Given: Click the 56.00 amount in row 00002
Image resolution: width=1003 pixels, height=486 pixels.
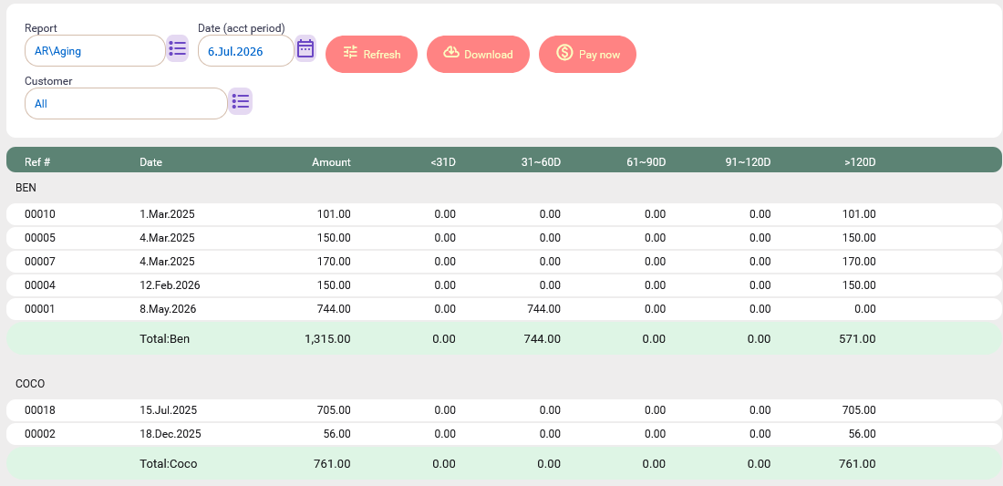Looking at the screenshot, I should pyautogui.click(x=336, y=433).
